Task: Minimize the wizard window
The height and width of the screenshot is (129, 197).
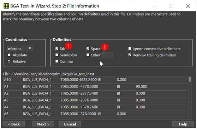Action: 155,6
